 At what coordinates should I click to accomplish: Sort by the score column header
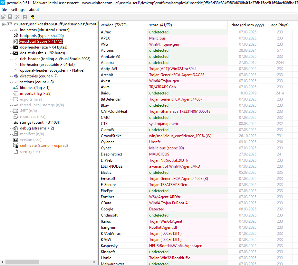[x=187, y=25]
